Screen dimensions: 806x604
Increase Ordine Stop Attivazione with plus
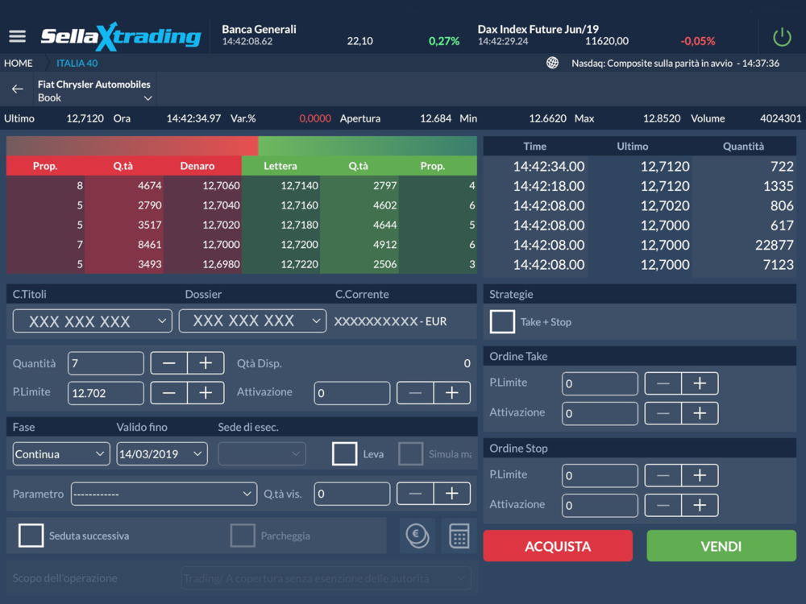pyautogui.click(x=700, y=506)
